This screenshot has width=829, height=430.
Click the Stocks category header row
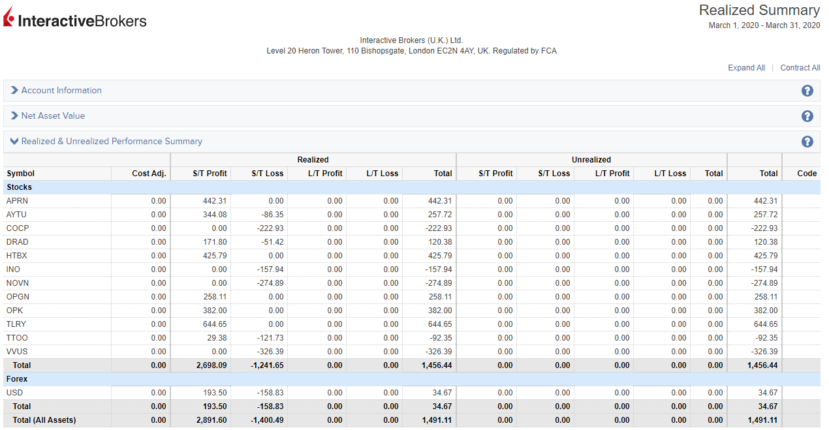[x=20, y=187]
